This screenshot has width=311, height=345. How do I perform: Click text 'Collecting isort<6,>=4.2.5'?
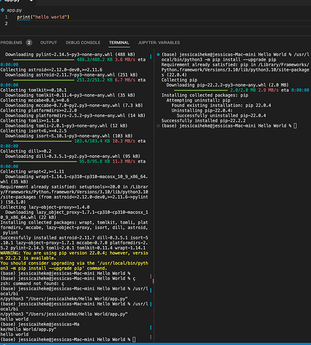[33, 131]
